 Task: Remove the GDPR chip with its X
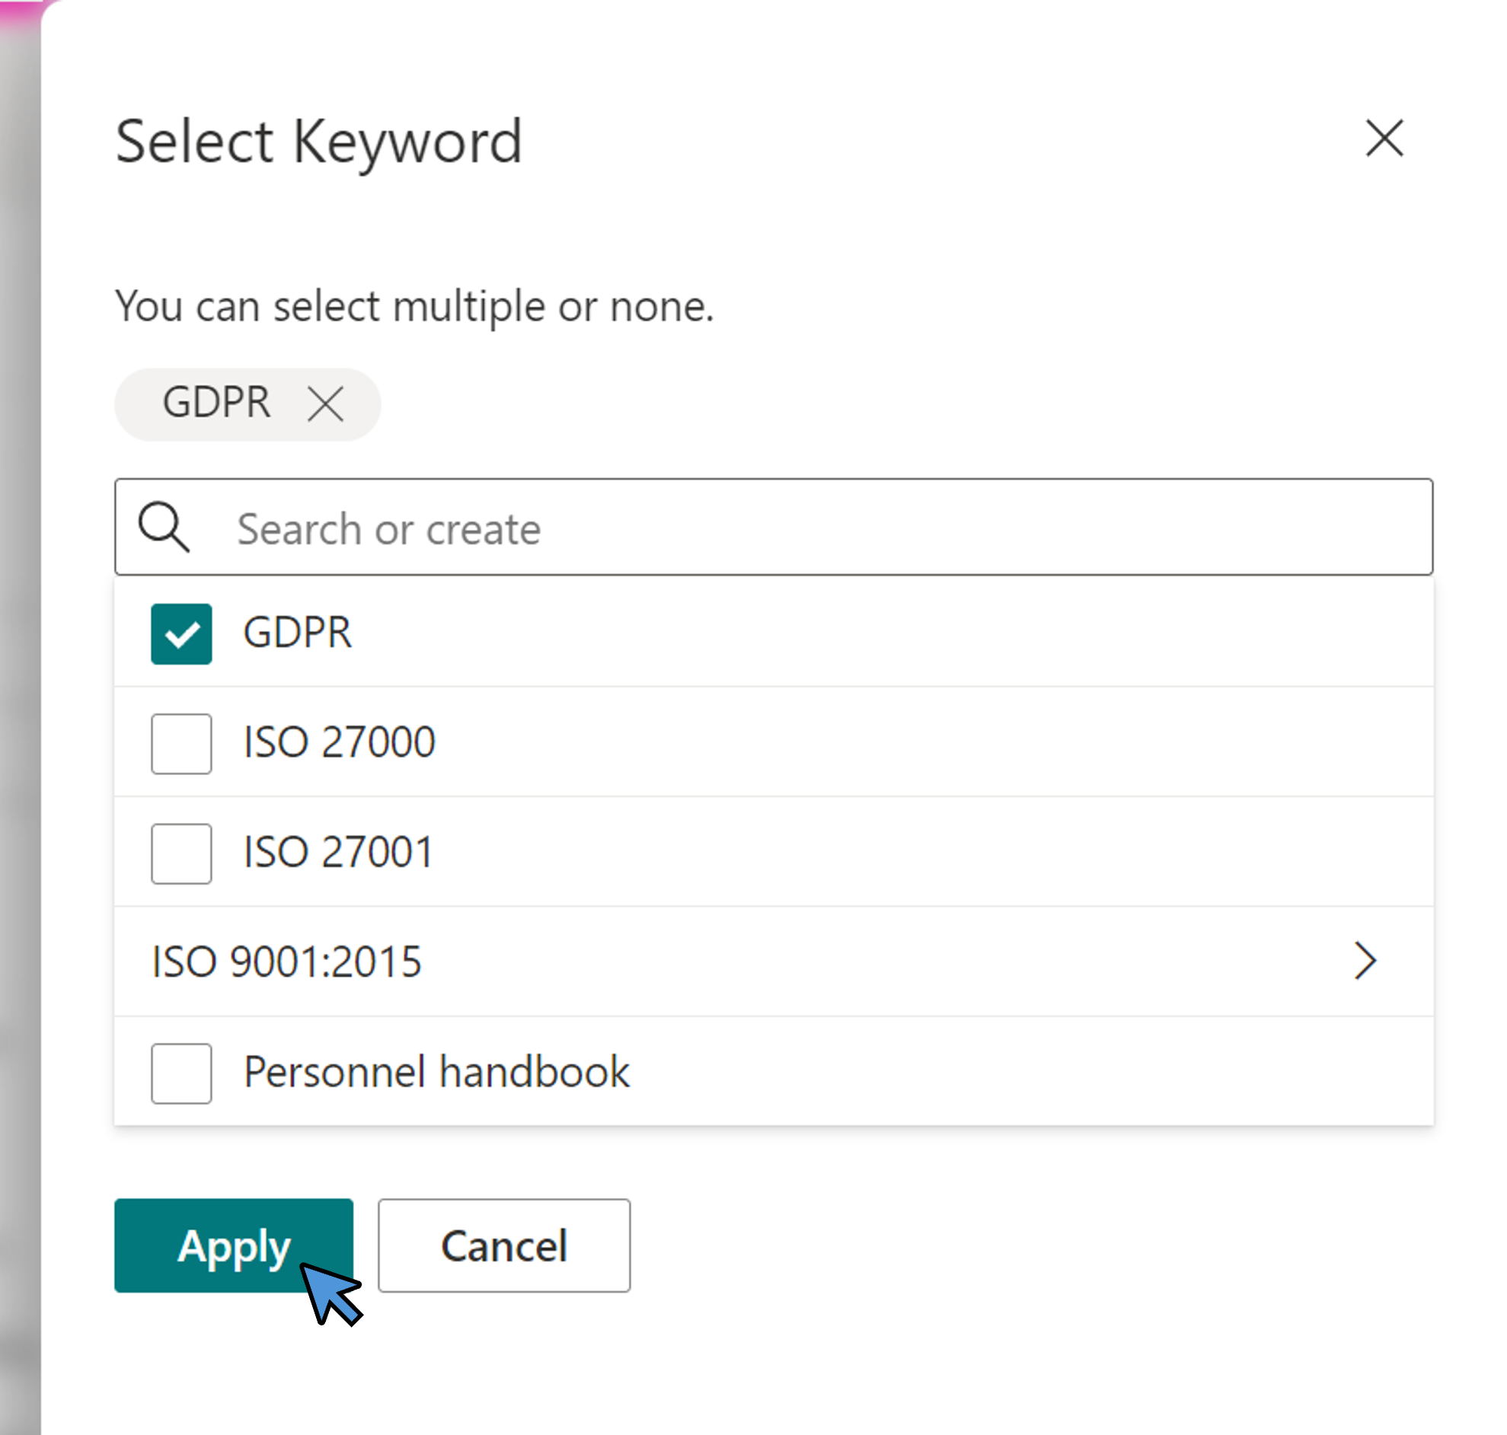[325, 403]
